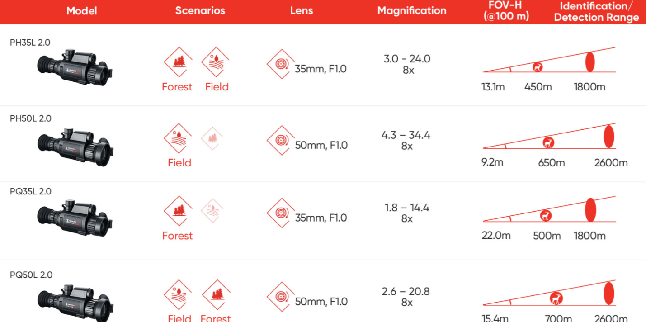Click the deer icon above 650m

[x=548, y=143]
